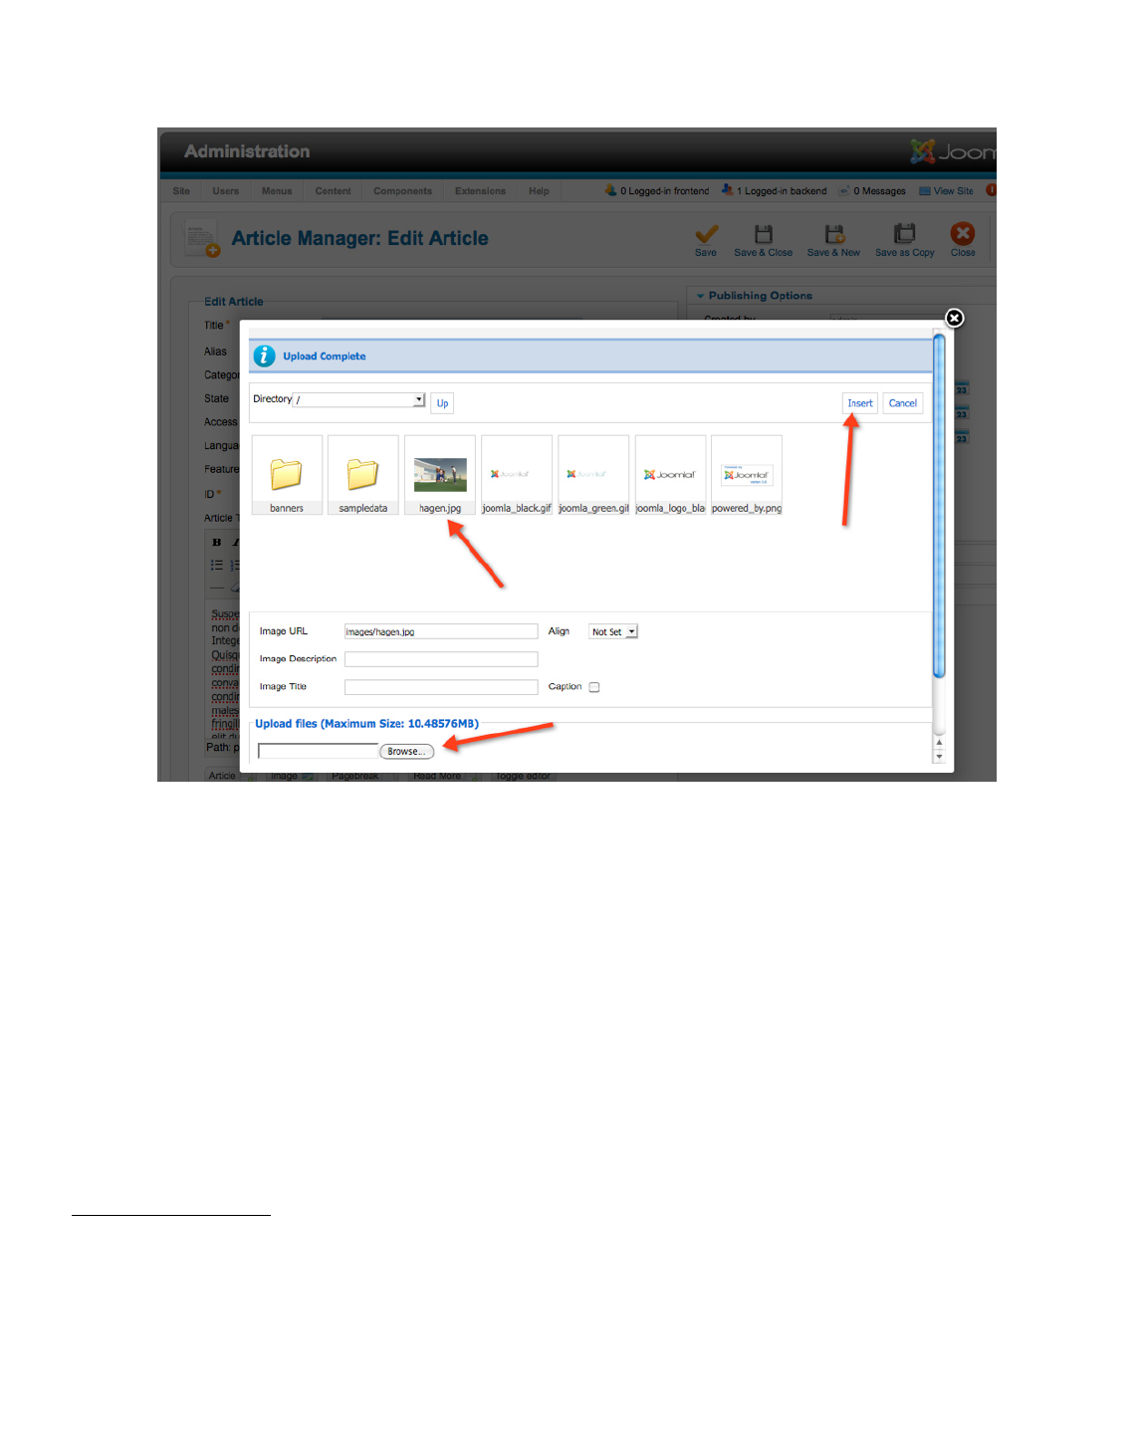Click the 1 Logged-in backend indicator
1147x1434 pixels.
(775, 191)
